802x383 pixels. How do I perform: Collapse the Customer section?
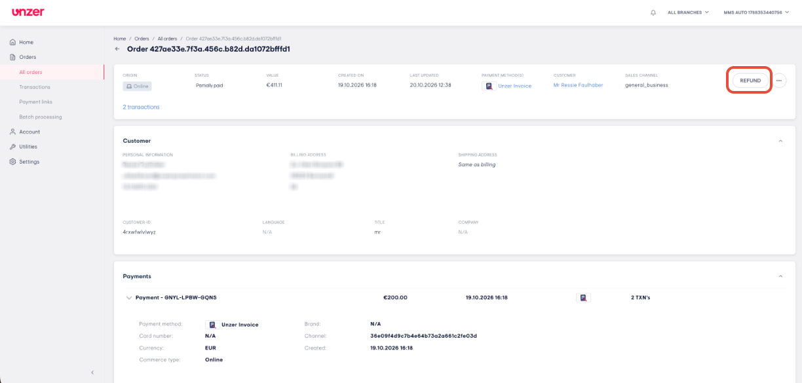point(780,141)
